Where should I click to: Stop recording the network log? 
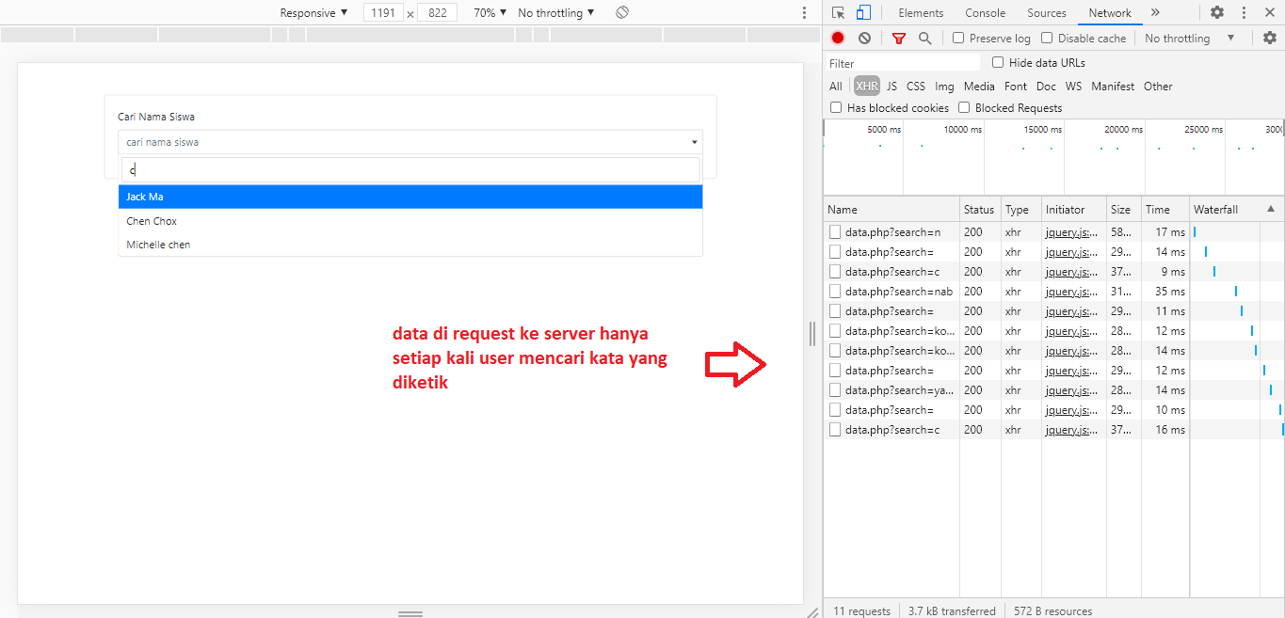click(837, 38)
